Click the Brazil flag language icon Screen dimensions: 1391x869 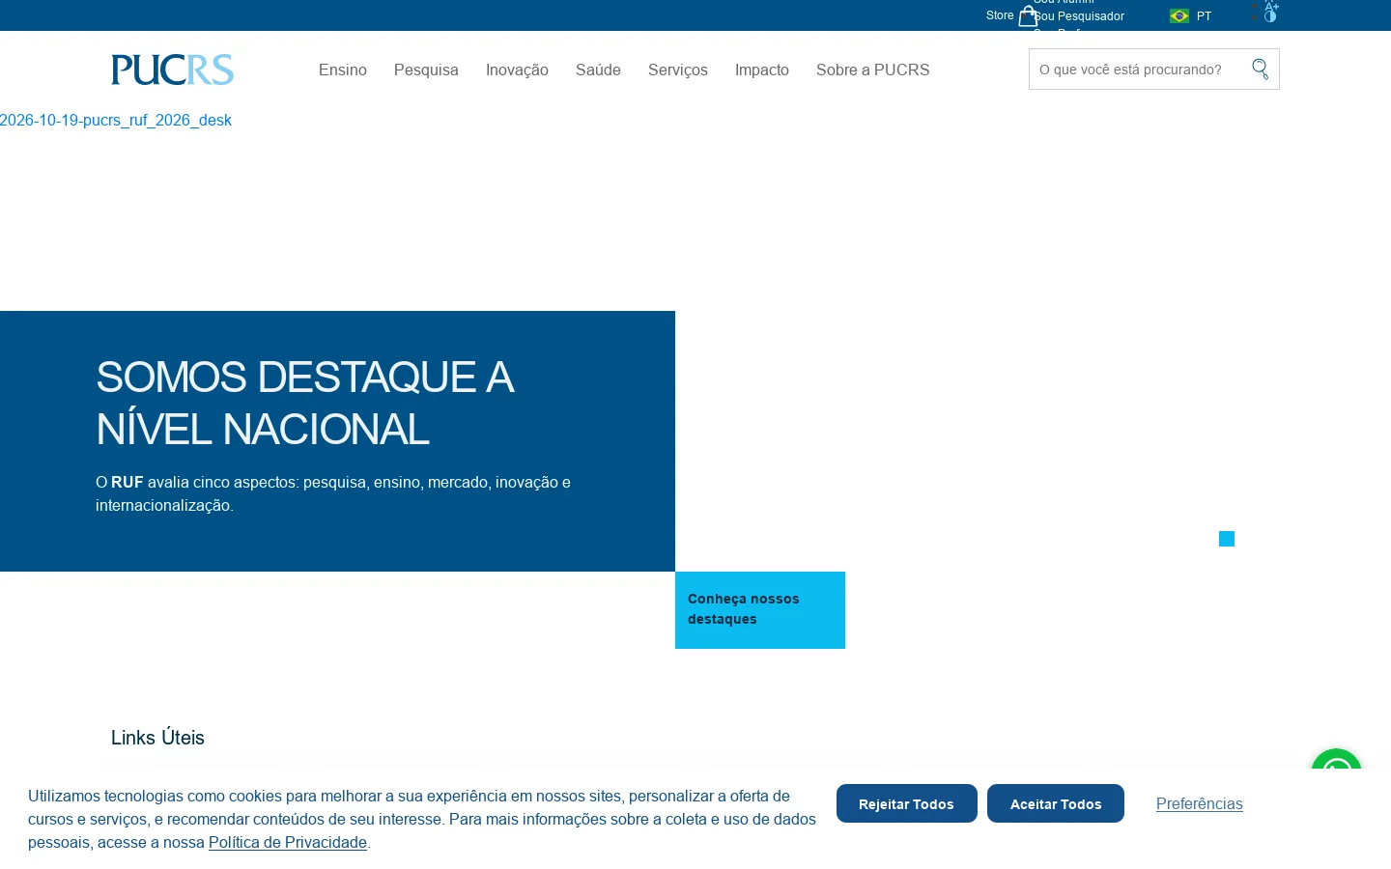pos(1179,16)
